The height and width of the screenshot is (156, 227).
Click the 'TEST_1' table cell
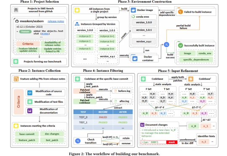(83, 122)
